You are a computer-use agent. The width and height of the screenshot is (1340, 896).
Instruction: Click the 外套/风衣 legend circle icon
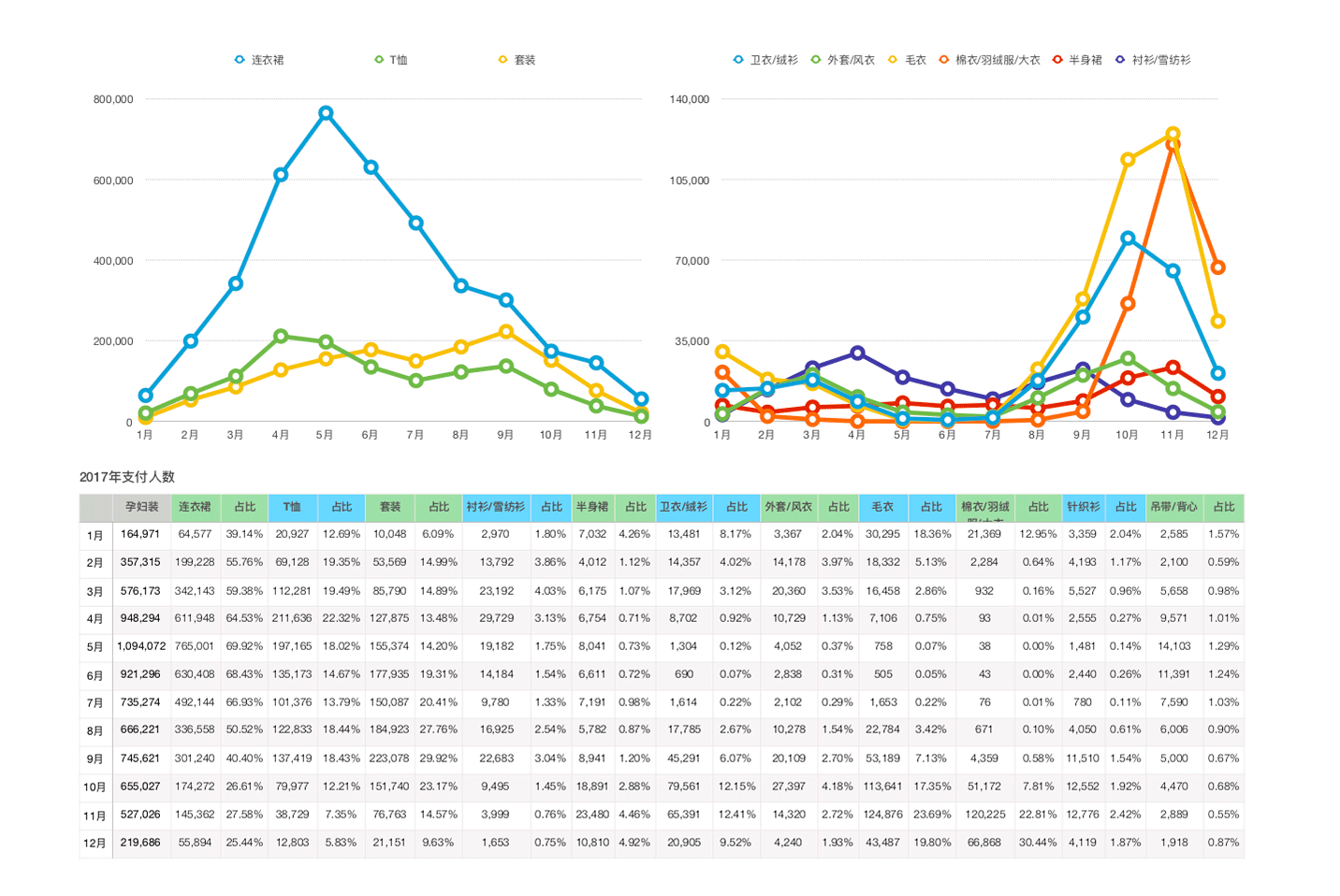click(816, 60)
